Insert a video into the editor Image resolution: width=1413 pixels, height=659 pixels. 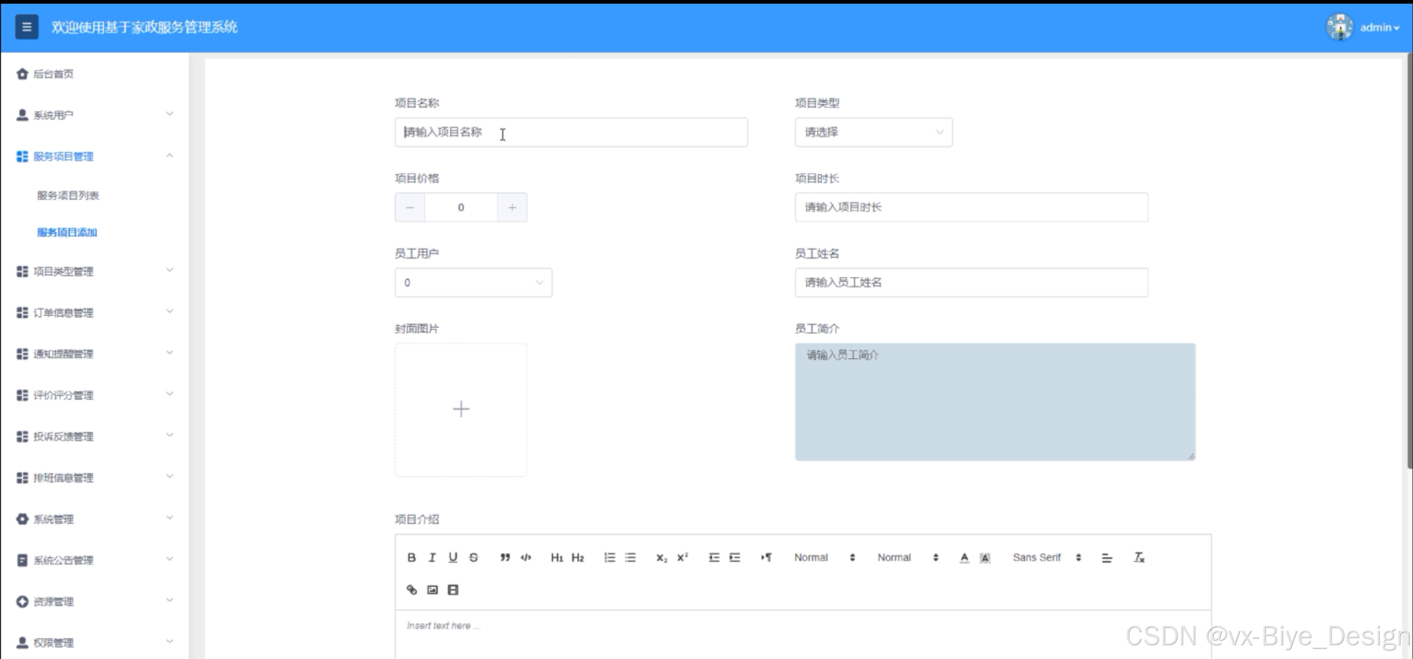pos(453,590)
